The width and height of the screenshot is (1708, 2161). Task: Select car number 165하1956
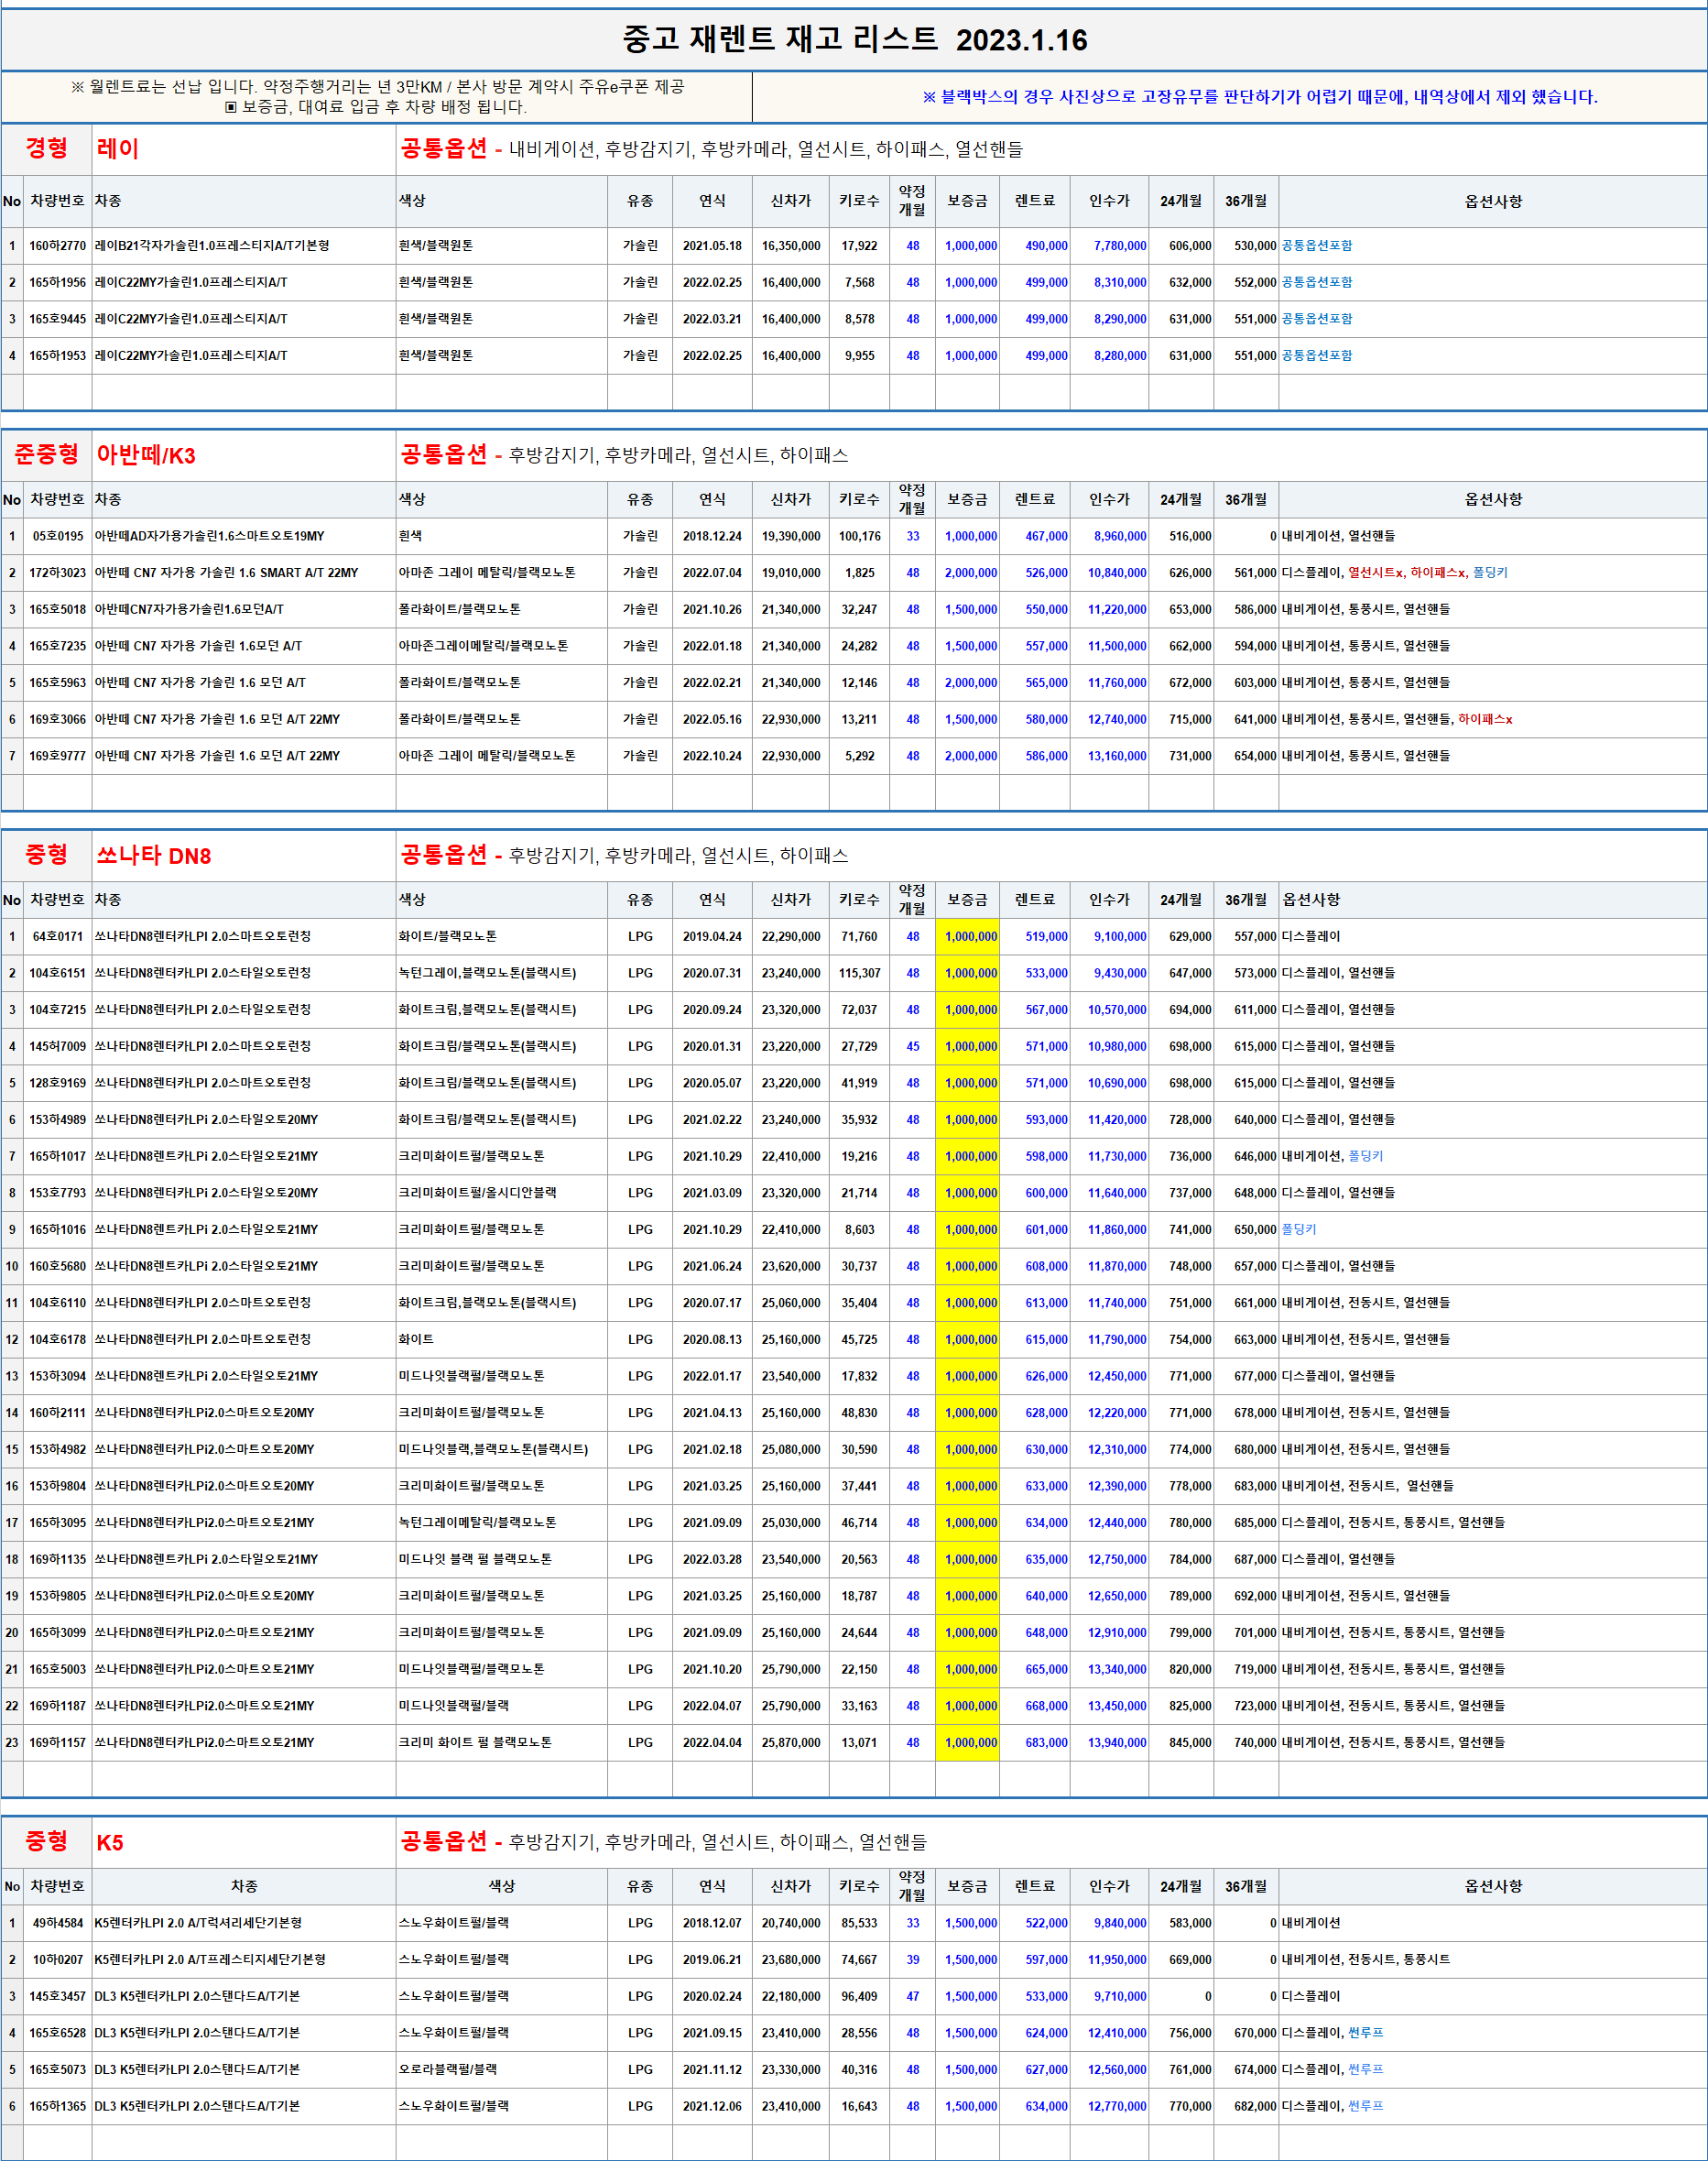[x=57, y=283]
